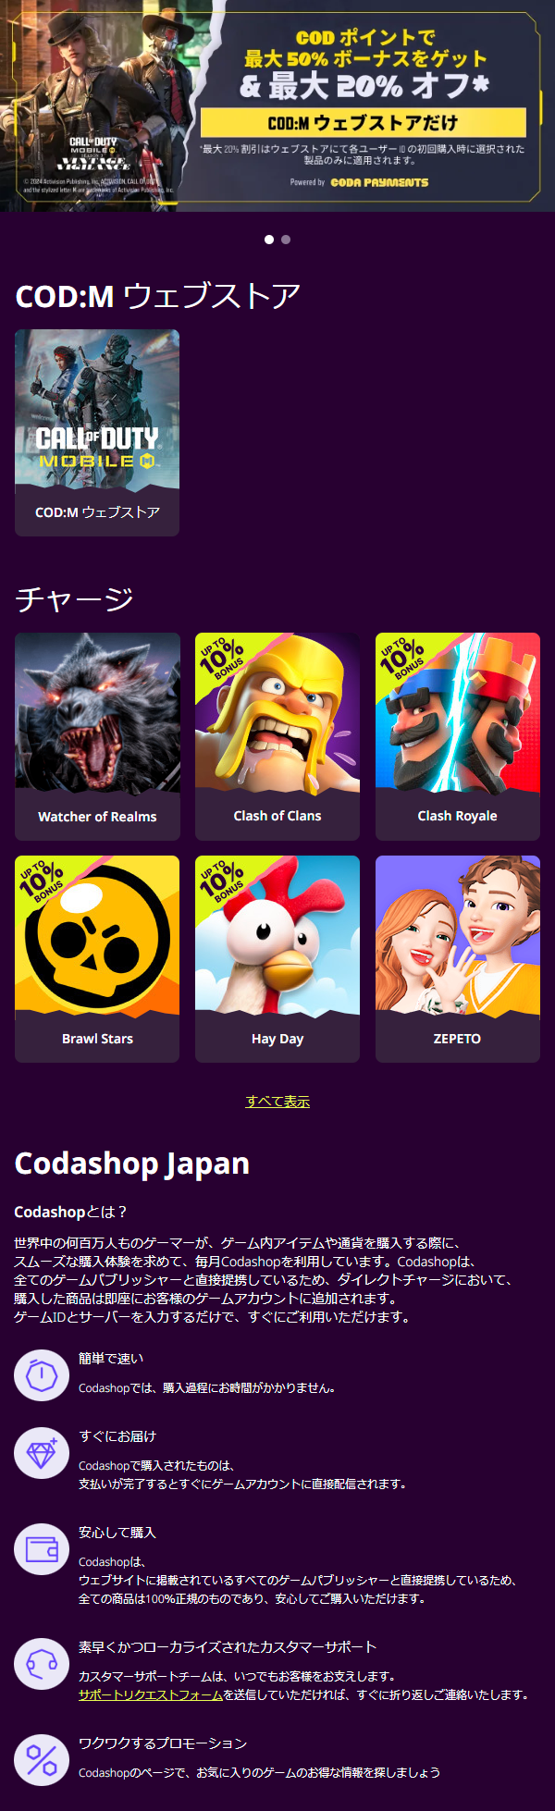Switch to the second carousel slide dot
555x1811 pixels.
286,240
